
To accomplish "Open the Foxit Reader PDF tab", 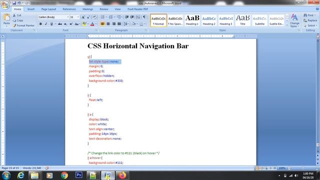I will (138, 9).
